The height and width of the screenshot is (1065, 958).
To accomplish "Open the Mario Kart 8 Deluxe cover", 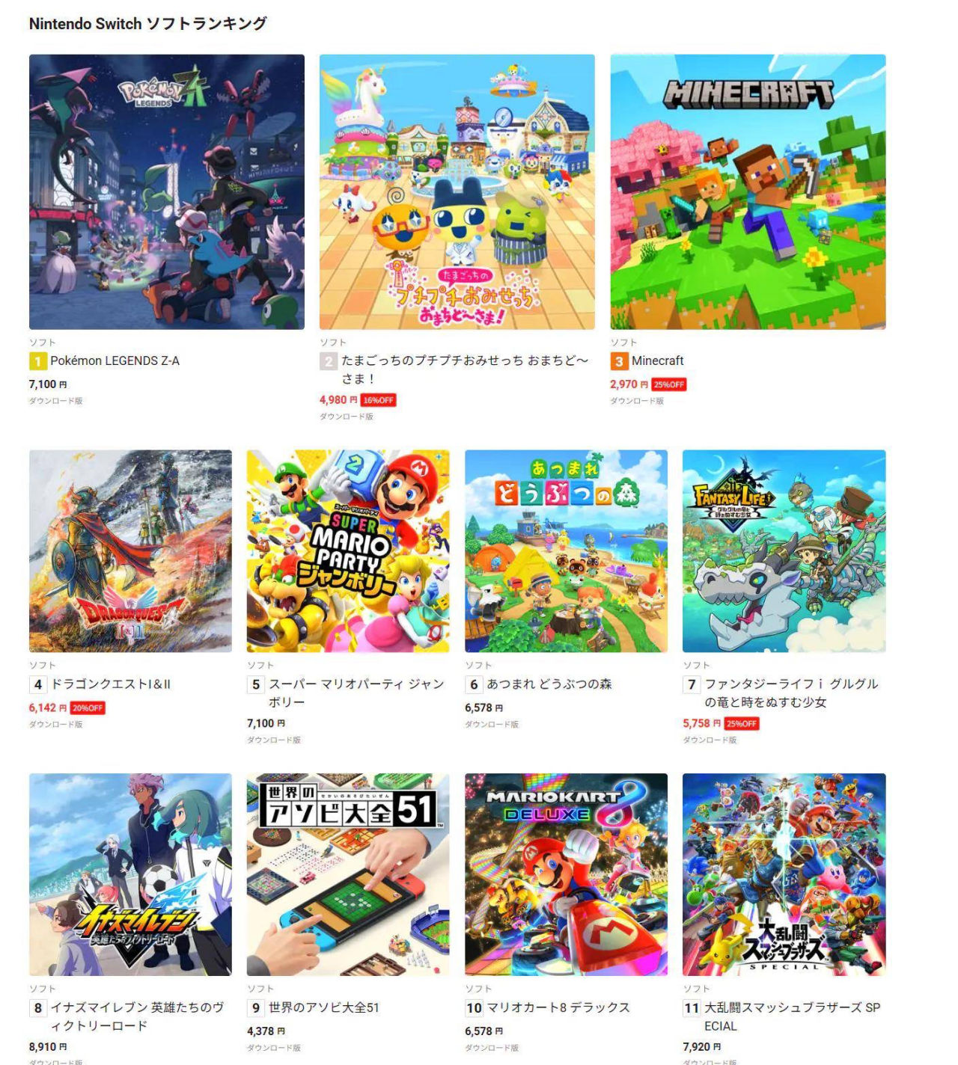I will coord(566,874).
